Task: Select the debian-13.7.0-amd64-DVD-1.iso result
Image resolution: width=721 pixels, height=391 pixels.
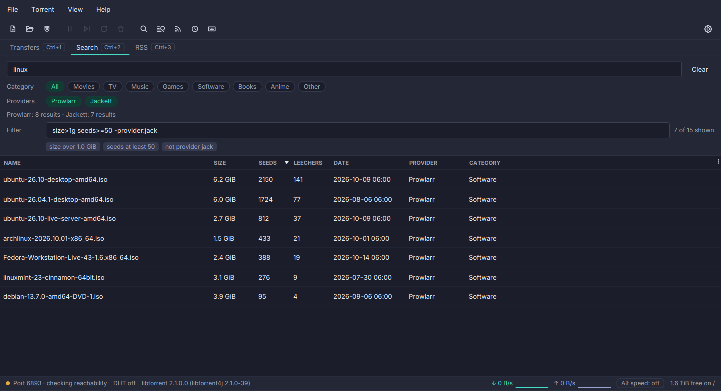Action: [x=360, y=296]
